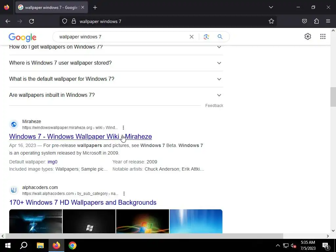Click the alphacoders site favicon
This screenshot has height=252, width=336.
coord(14,190)
